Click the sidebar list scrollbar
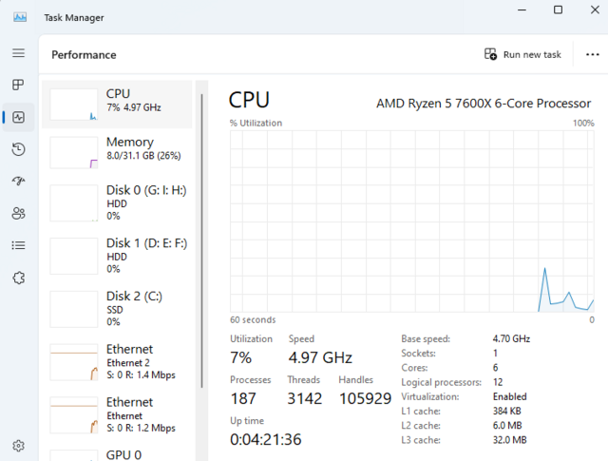This screenshot has width=608, height=461. click(201, 238)
